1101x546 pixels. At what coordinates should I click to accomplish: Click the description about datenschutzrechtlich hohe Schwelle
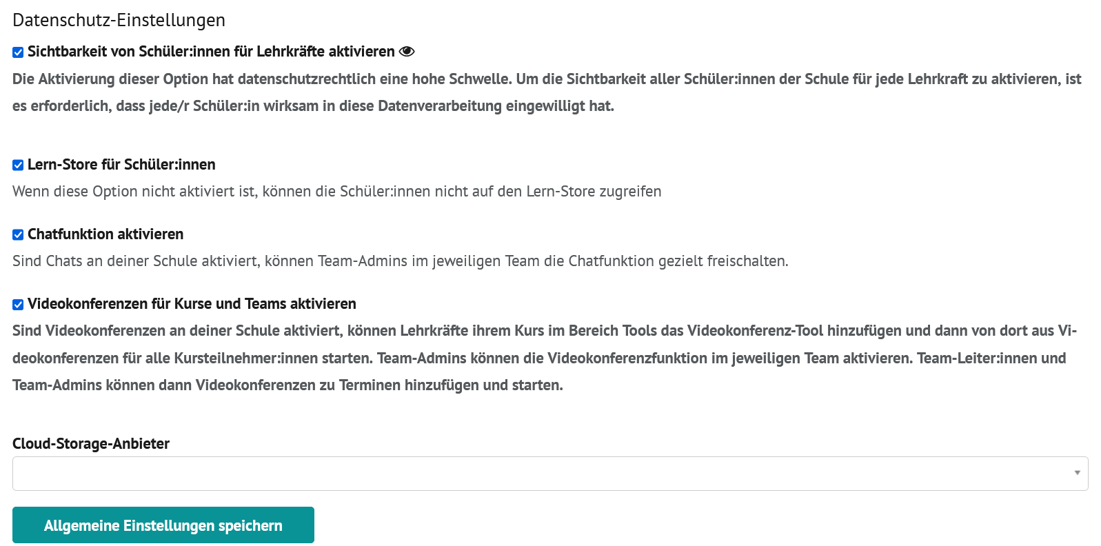pyautogui.click(x=547, y=92)
